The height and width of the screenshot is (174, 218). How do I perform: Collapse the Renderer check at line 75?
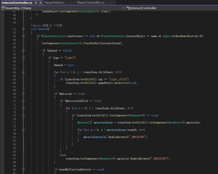[23, 116]
